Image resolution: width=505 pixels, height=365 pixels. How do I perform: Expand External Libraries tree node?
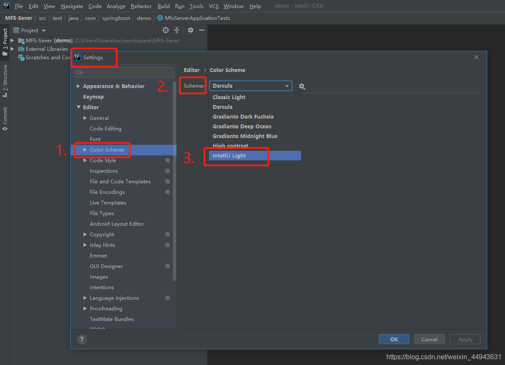(x=12, y=49)
